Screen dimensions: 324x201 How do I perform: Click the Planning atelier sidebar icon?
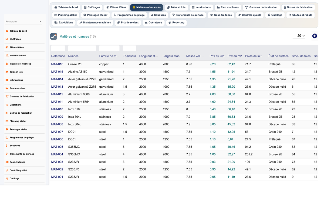(x=7, y=121)
